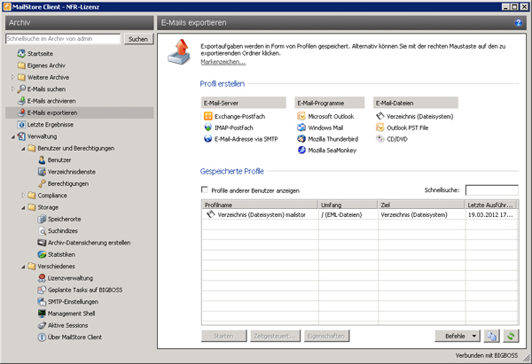The width and height of the screenshot is (532, 364).
Task: Click the Zeitgesteuert button
Action: tap(275, 336)
